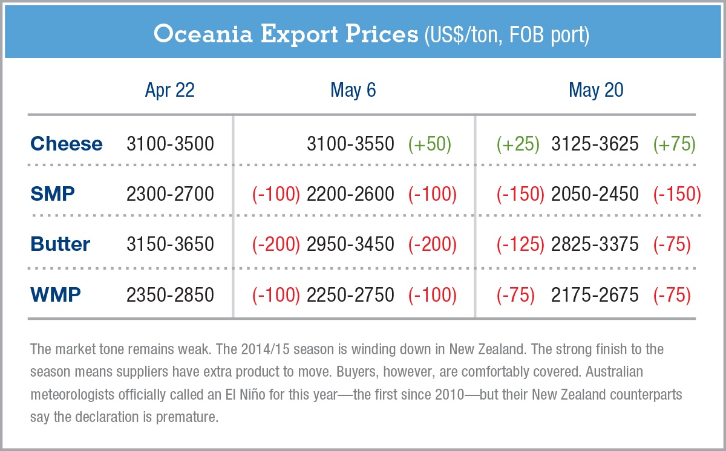
Task: Click the SMP row label
Action: coord(53,194)
